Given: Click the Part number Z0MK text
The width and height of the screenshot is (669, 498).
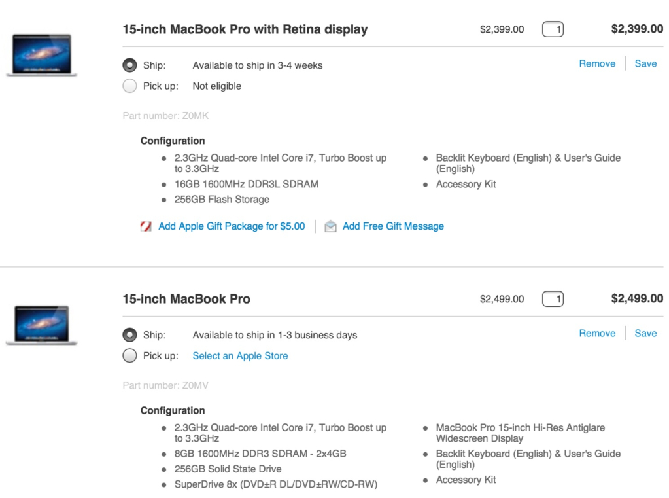Looking at the screenshot, I should [x=165, y=116].
